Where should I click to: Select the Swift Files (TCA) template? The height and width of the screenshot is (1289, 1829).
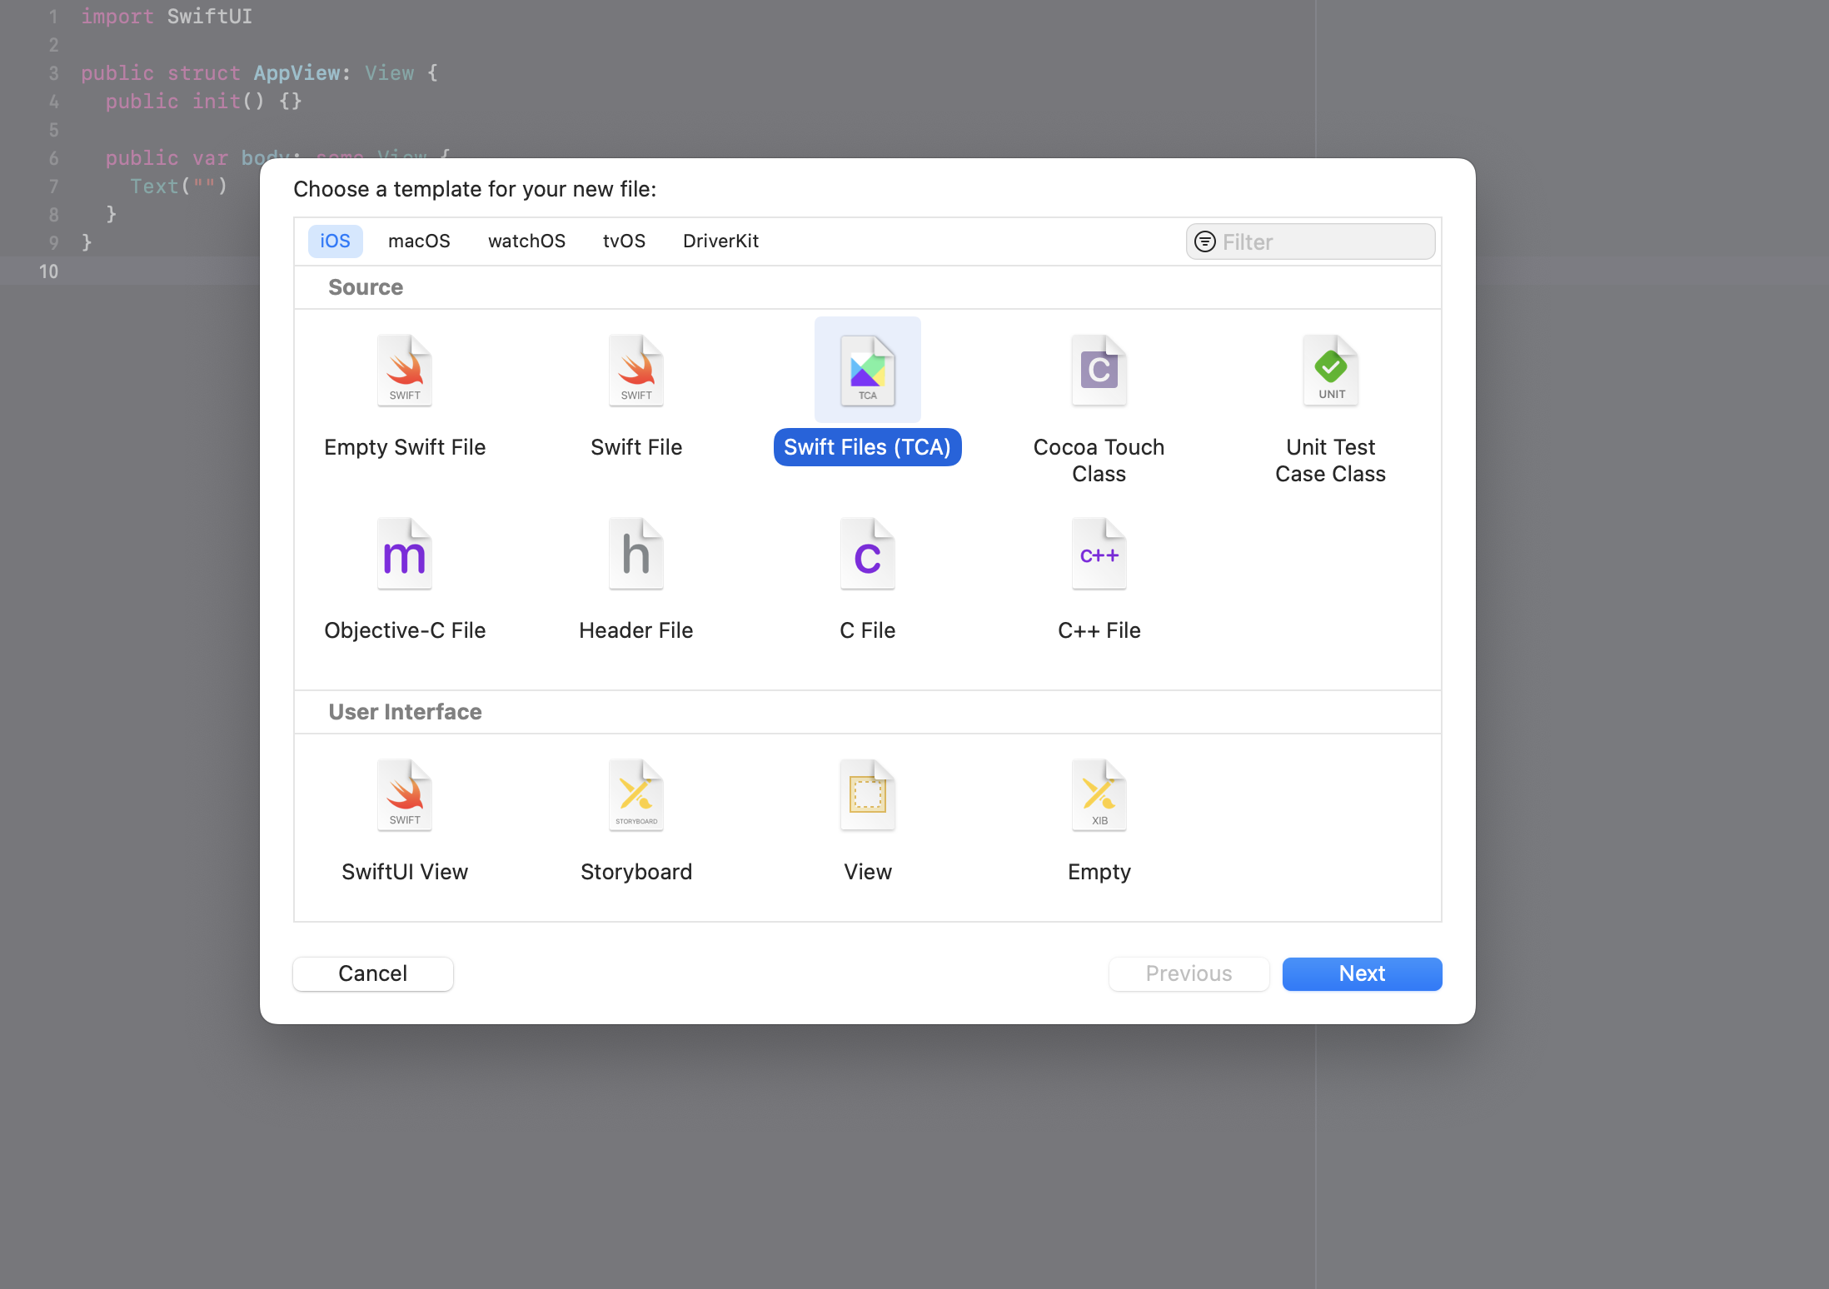click(x=867, y=371)
